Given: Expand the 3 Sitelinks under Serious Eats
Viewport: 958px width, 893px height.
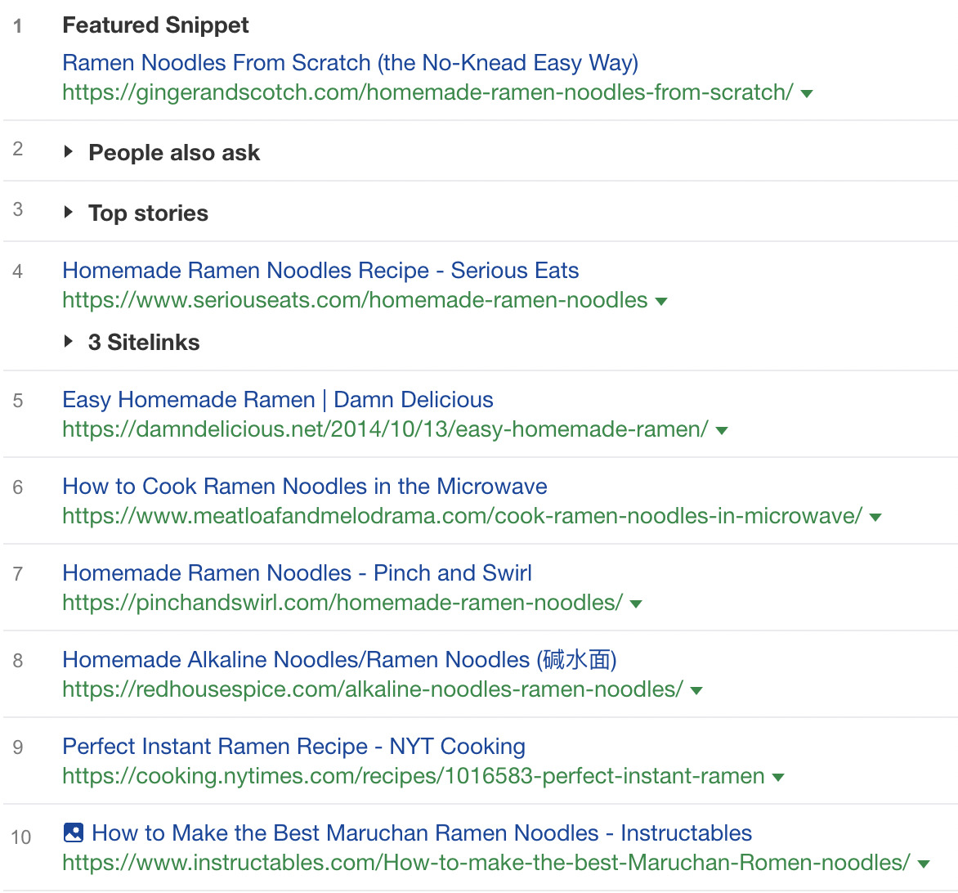Looking at the screenshot, I should click(x=69, y=342).
